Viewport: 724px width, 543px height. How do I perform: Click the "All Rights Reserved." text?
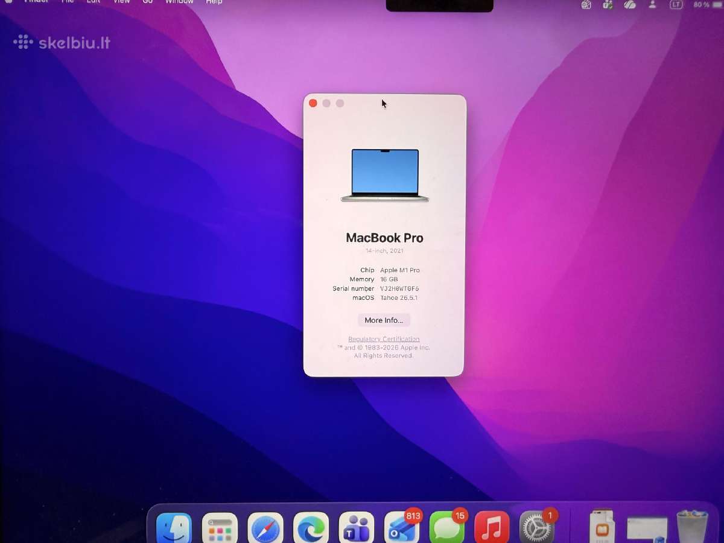tap(384, 356)
